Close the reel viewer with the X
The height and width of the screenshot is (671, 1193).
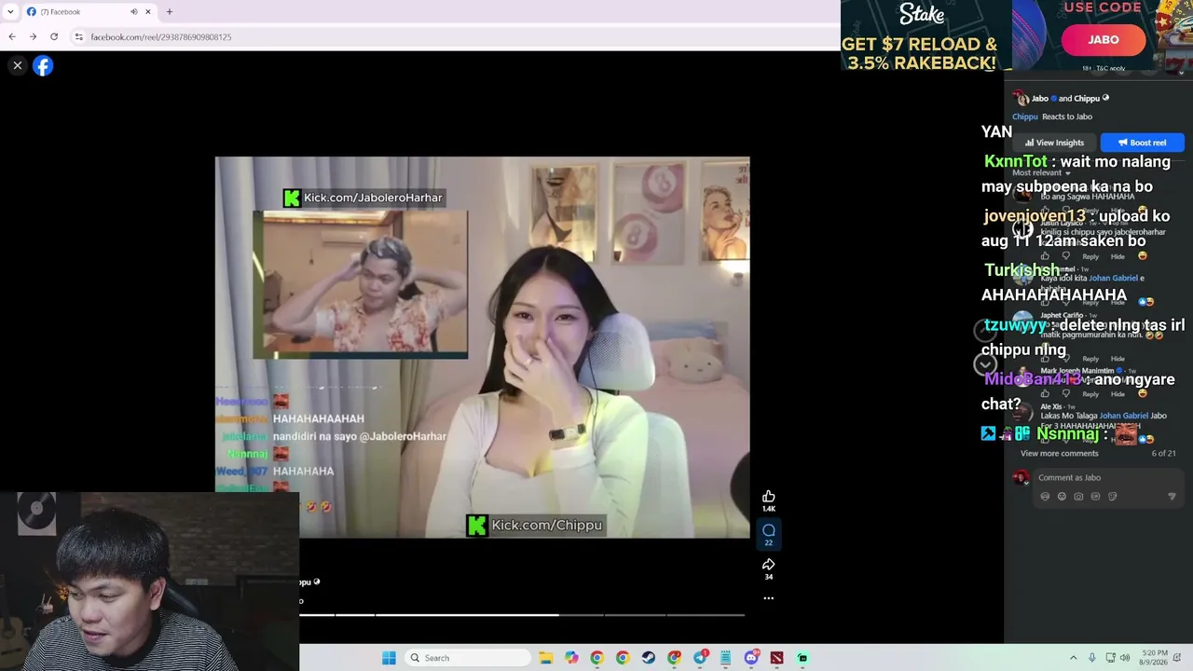(17, 65)
